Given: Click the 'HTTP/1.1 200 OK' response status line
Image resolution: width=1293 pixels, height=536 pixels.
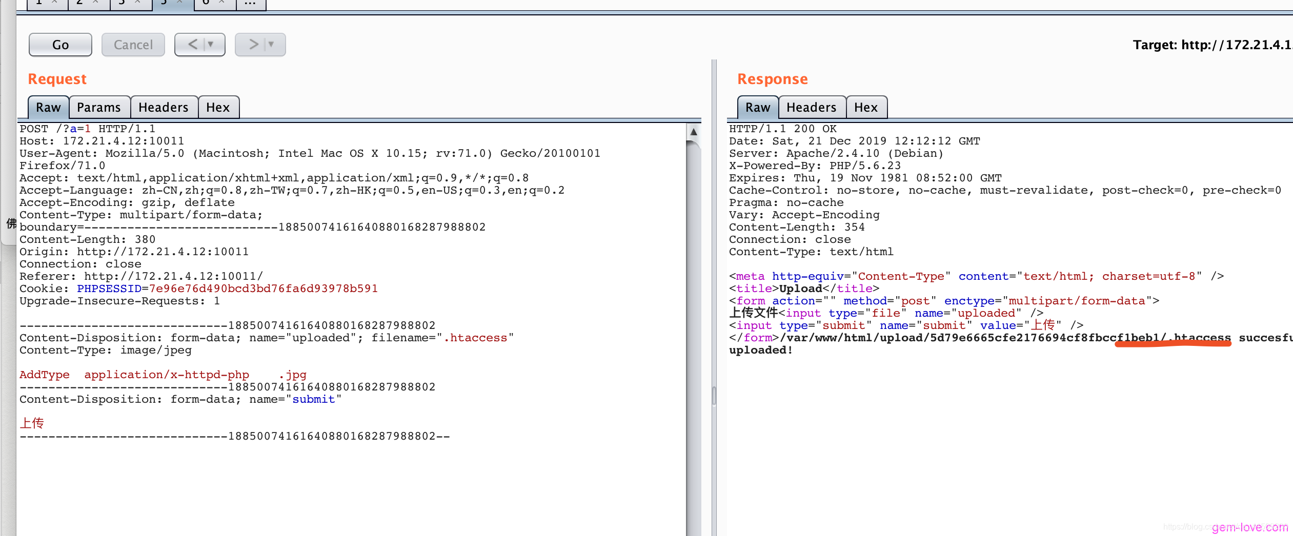Looking at the screenshot, I should point(783,129).
